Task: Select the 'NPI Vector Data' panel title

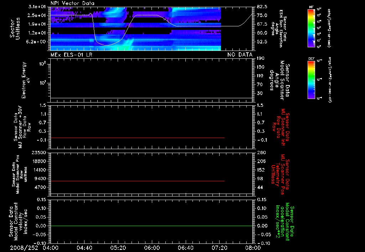Action: click(72, 3)
